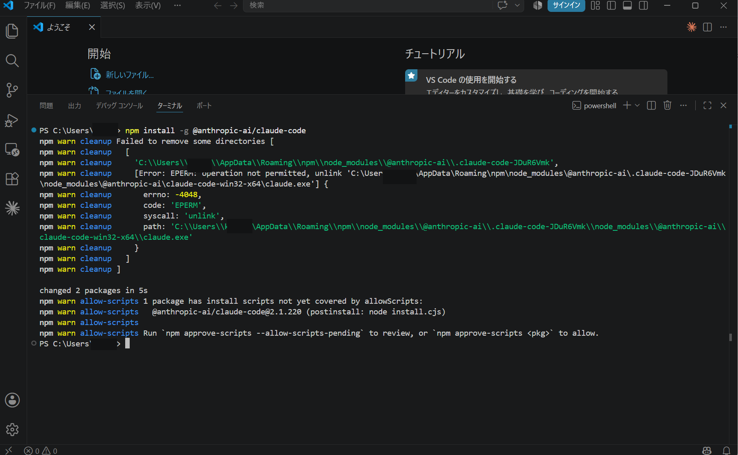Expand the hidden menu bar items ellipsis
This screenshot has width=738, height=455.
177,5
